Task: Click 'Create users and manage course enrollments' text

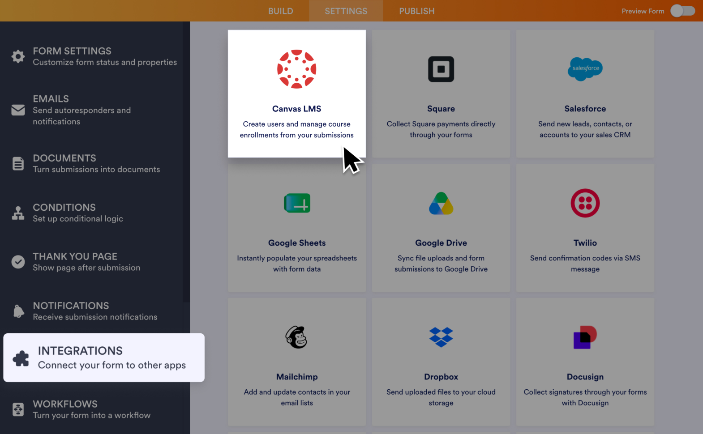Action: point(296,129)
